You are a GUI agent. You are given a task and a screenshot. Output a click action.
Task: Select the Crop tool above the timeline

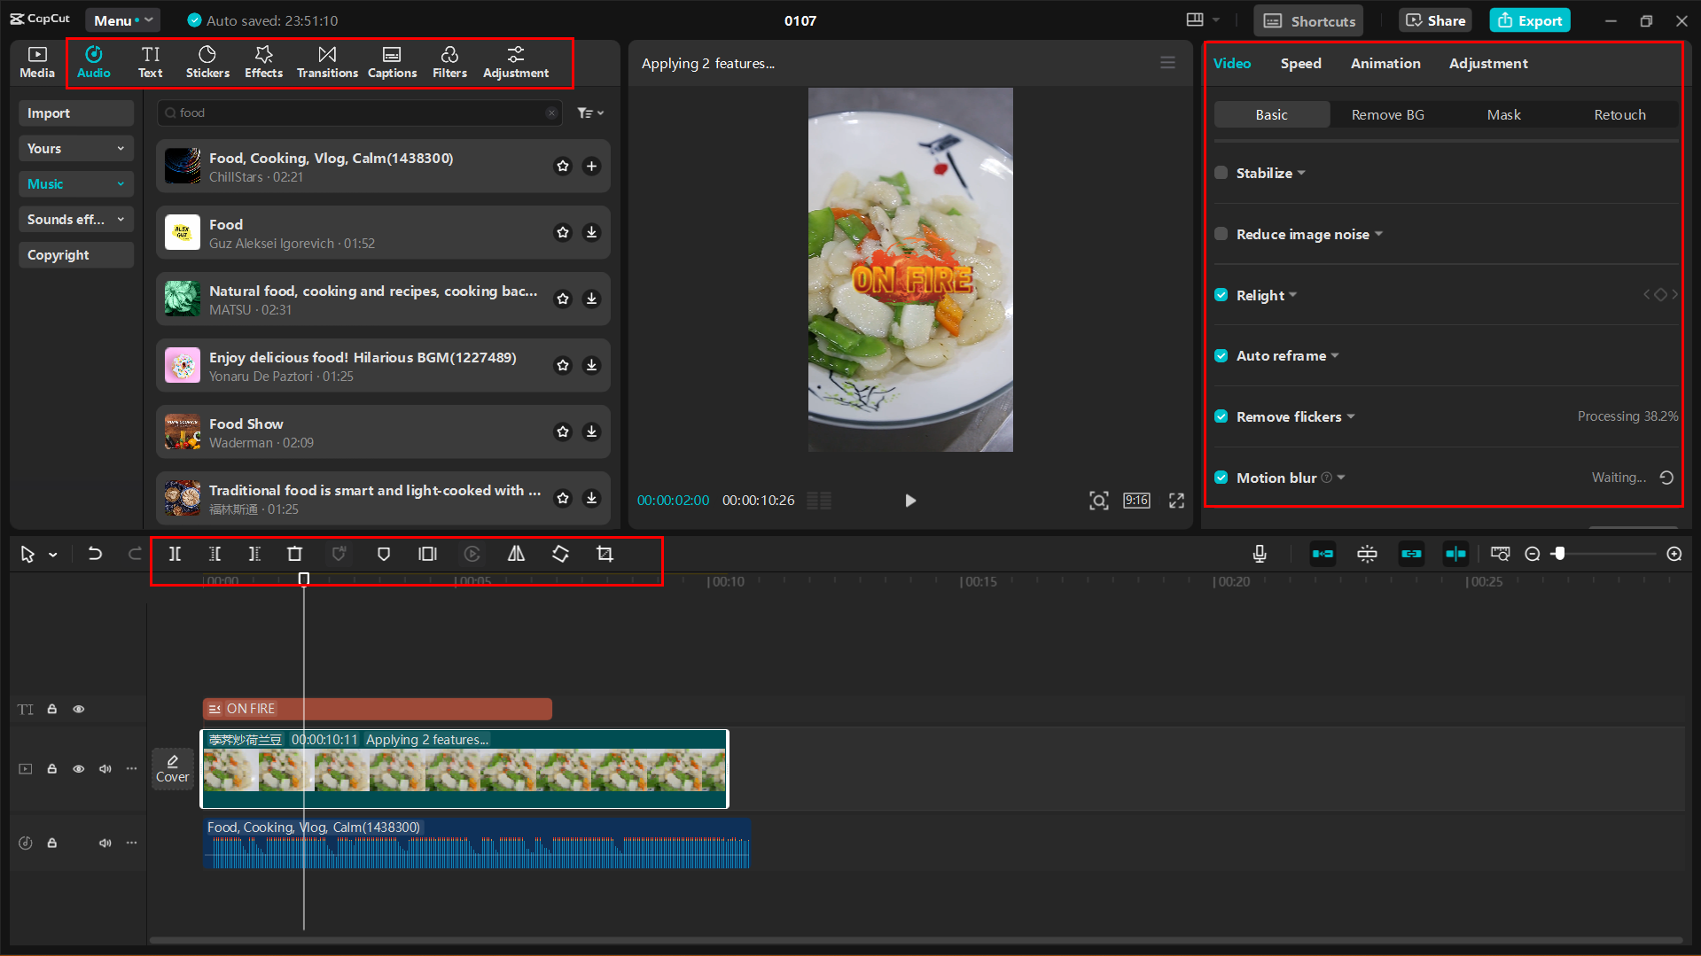click(x=604, y=553)
